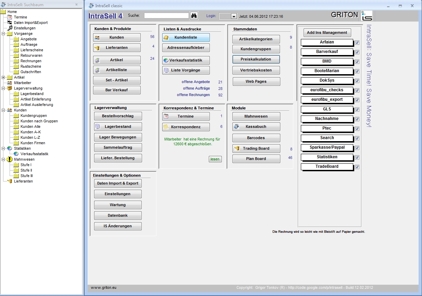Image resolution: width=422 pixels, height=296 pixels.
Task: Click the Lieferanten icon in tree
Action: (10, 181)
